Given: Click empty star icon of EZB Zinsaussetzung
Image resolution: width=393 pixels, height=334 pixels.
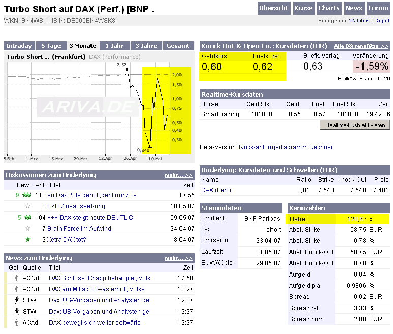Looking at the screenshot, I should [28, 206].
